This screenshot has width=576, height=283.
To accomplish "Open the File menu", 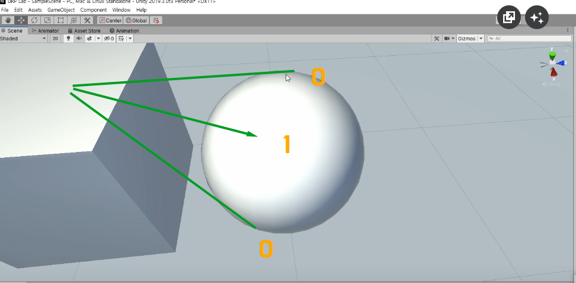I will coord(5,10).
